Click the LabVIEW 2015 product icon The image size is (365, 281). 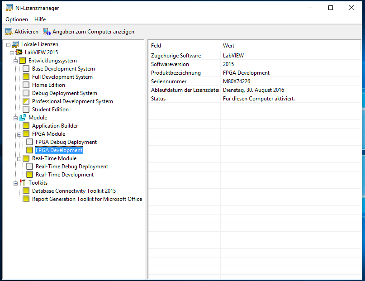[x=19, y=52]
